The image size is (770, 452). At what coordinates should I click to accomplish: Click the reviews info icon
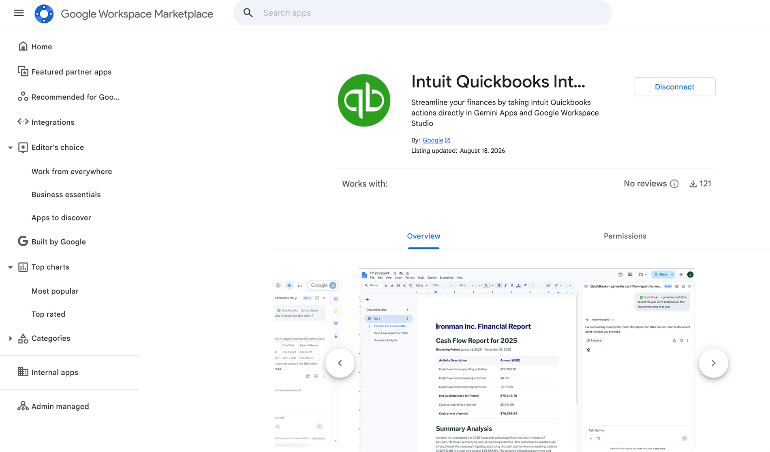[x=674, y=184]
